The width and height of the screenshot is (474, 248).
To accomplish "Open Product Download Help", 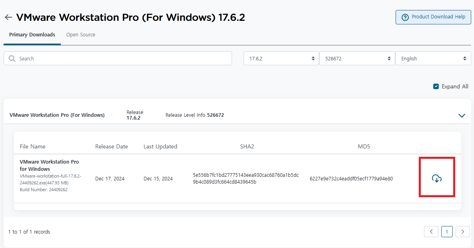I will click(433, 17).
